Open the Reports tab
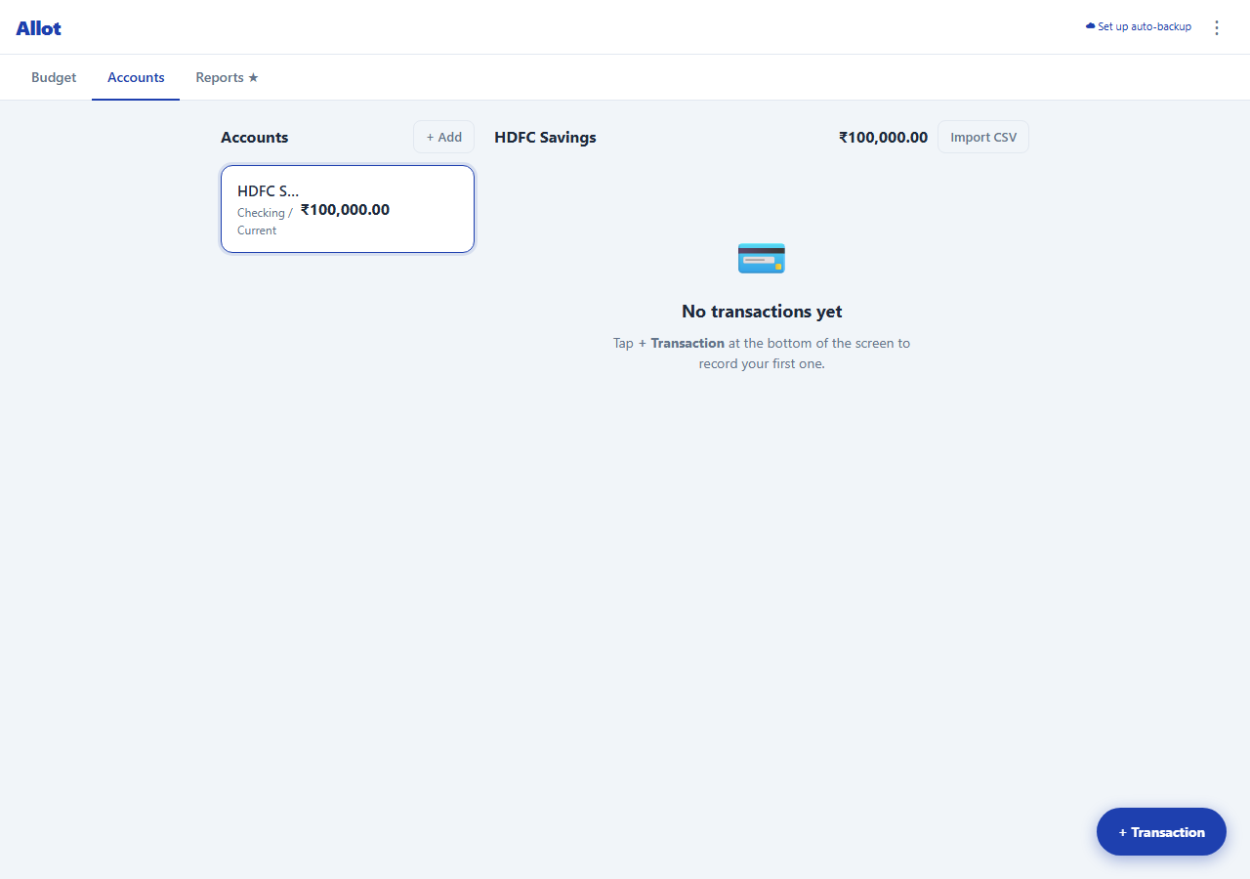This screenshot has width=1250, height=879. coord(227,77)
